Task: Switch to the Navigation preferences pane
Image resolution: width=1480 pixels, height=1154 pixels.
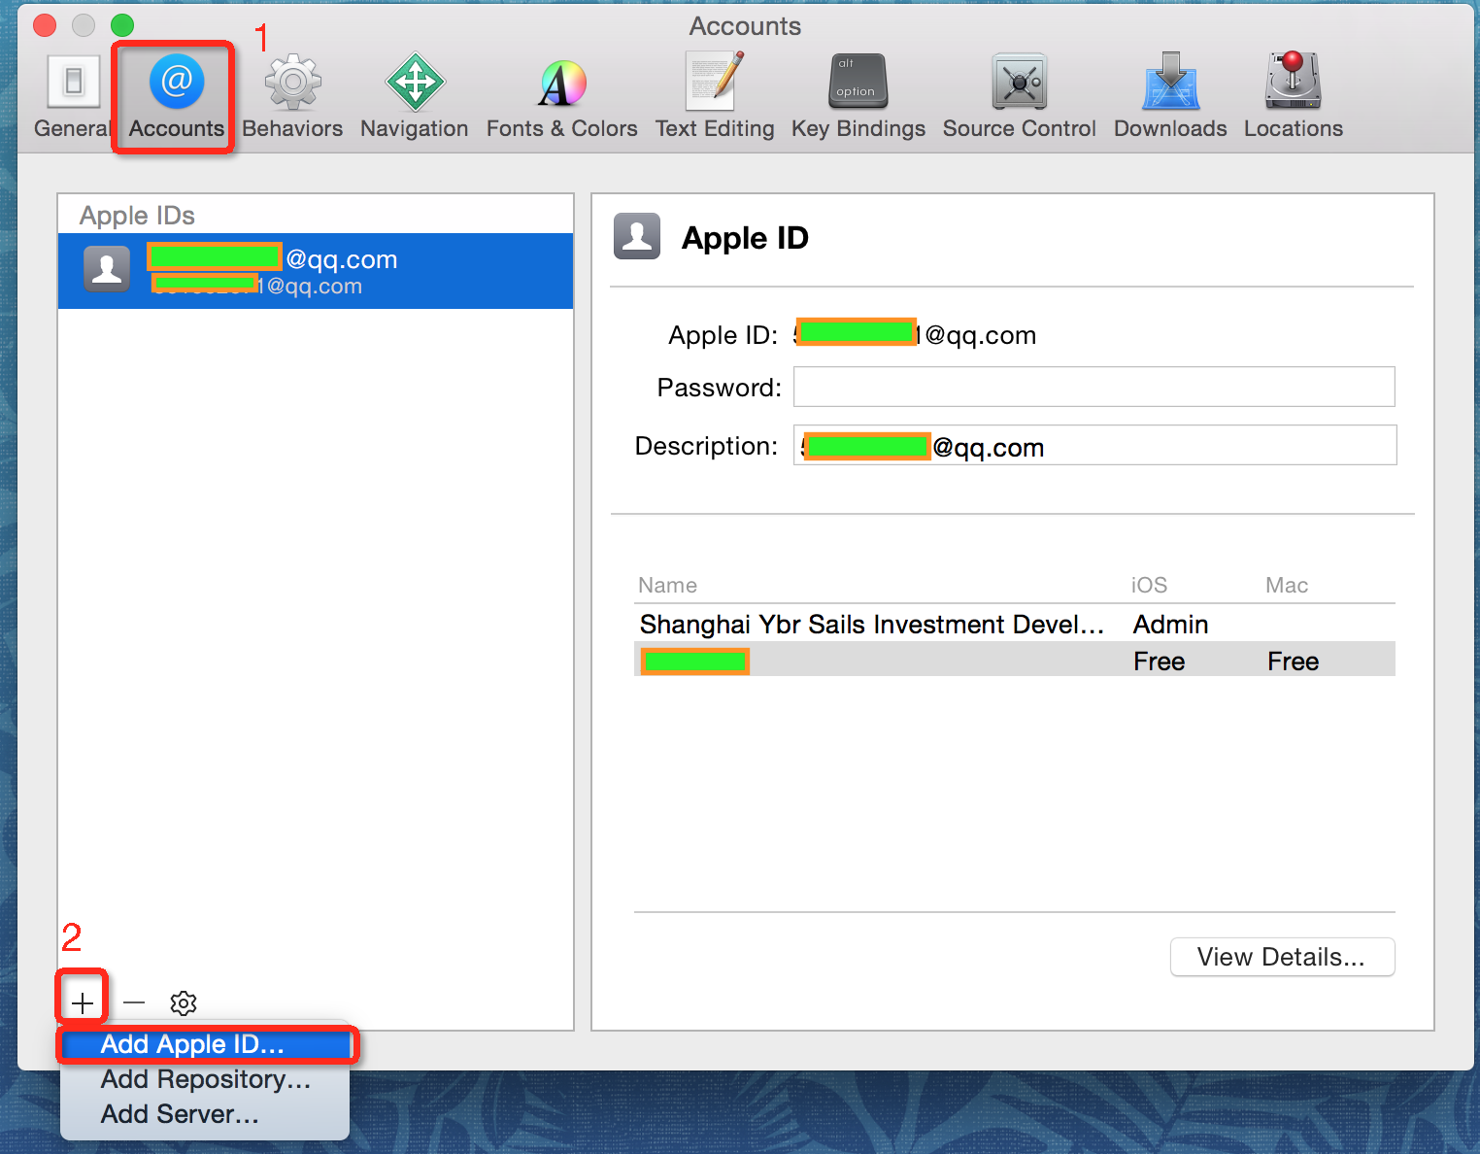Action: click(415, 97)
